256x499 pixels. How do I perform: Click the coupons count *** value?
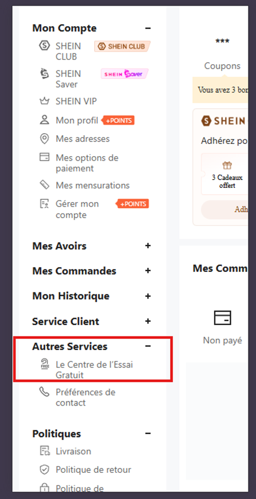pyautogui.click(x=222, y=41)
